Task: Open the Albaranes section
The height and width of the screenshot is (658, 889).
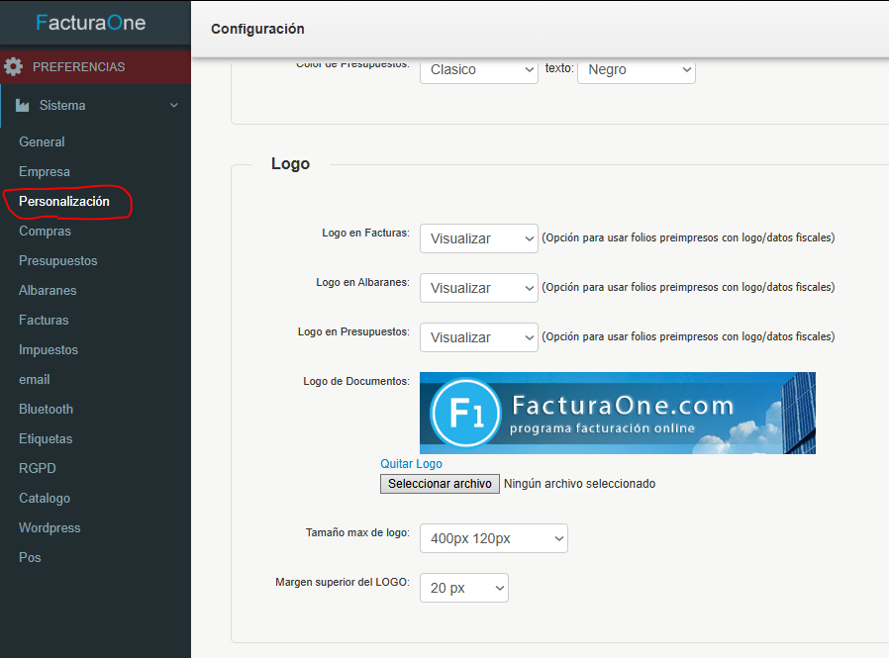Action: tap(48, 290)
